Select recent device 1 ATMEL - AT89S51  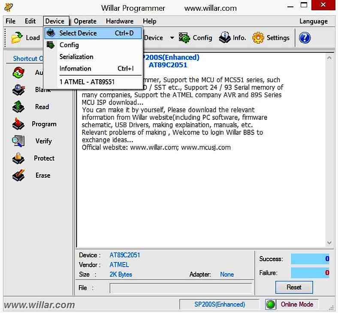93,82
